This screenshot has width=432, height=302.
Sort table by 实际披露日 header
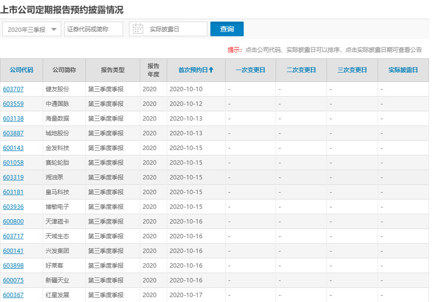coord(403,70)
